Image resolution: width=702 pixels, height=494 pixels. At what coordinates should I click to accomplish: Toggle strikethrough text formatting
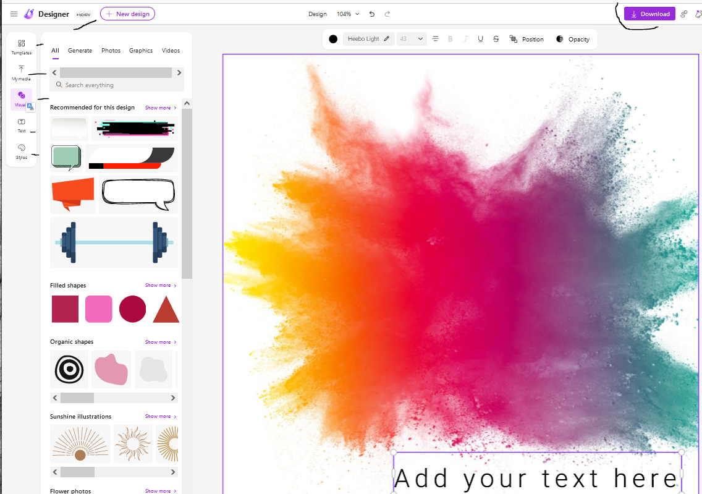pos(496,39)
